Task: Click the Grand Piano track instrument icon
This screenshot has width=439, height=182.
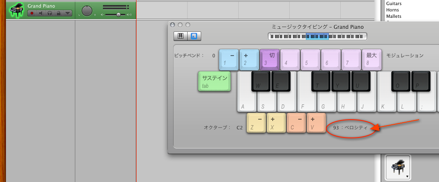Action: [17, 10]
